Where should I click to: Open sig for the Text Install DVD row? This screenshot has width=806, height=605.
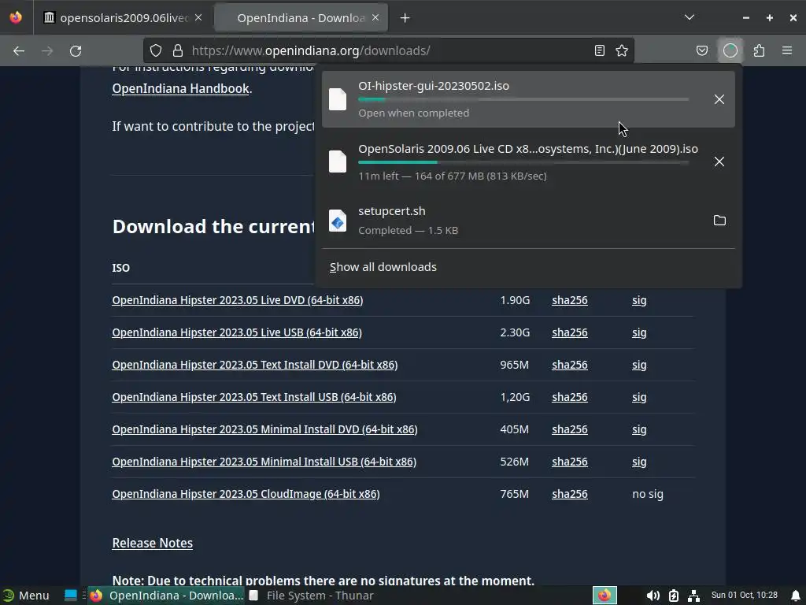[x=639, y=366]
